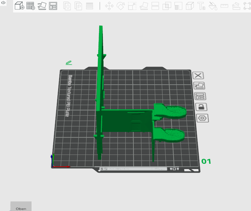Click Auto orient in the top toolbar
Image resolution: width=251 pixels, height=211 pixels.
click(x=42, y=6)
